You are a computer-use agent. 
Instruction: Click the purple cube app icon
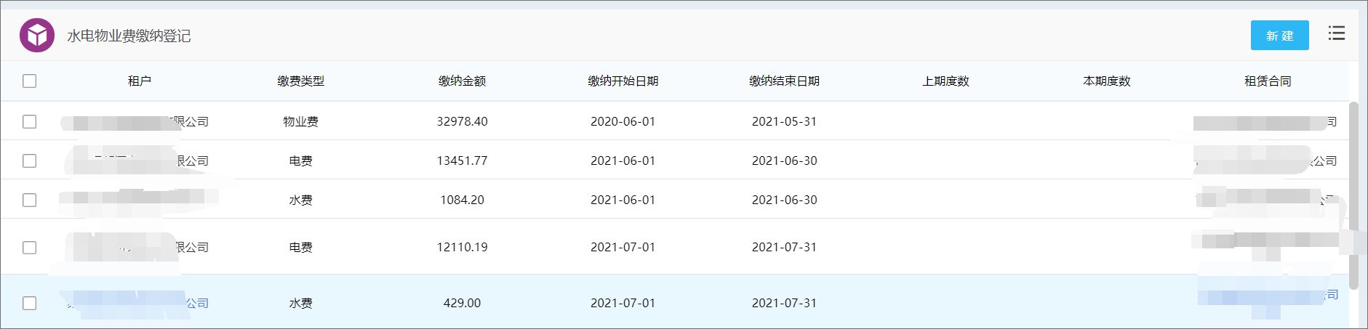[37, 35]
